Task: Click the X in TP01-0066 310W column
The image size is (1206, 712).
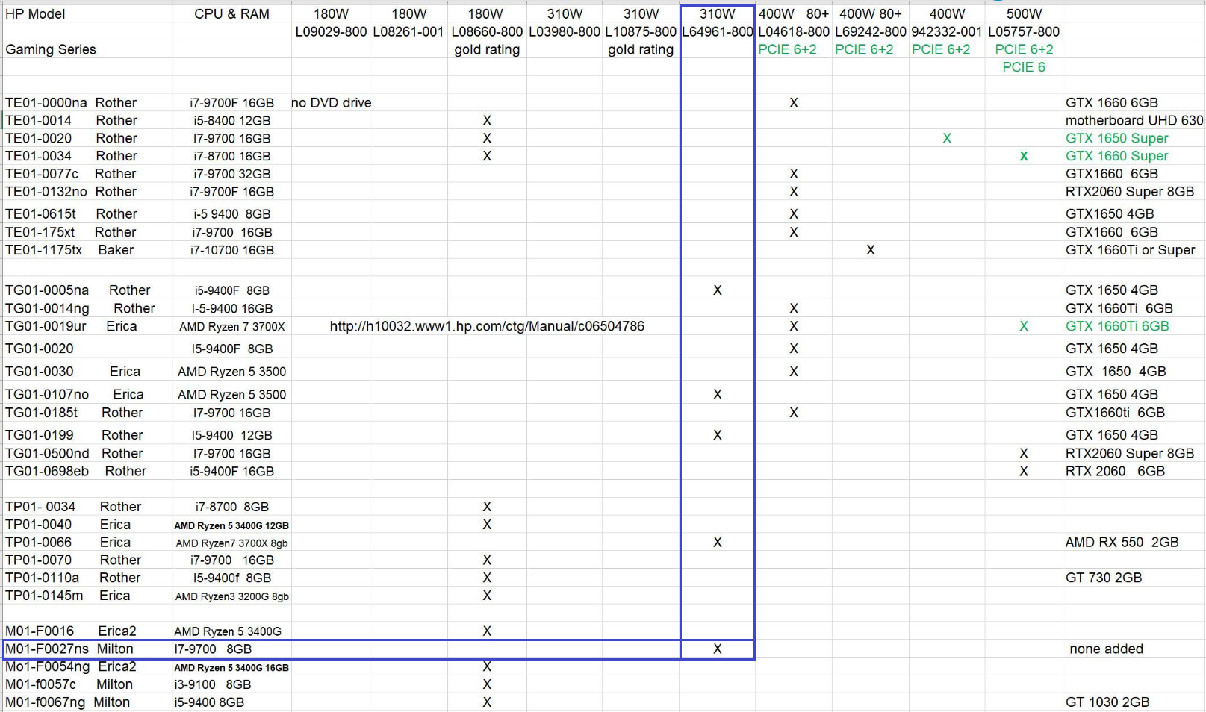Action: pyautogui.click(x=716, y=543)
